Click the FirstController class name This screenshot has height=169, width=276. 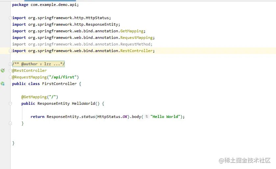[x=59, y=84]
